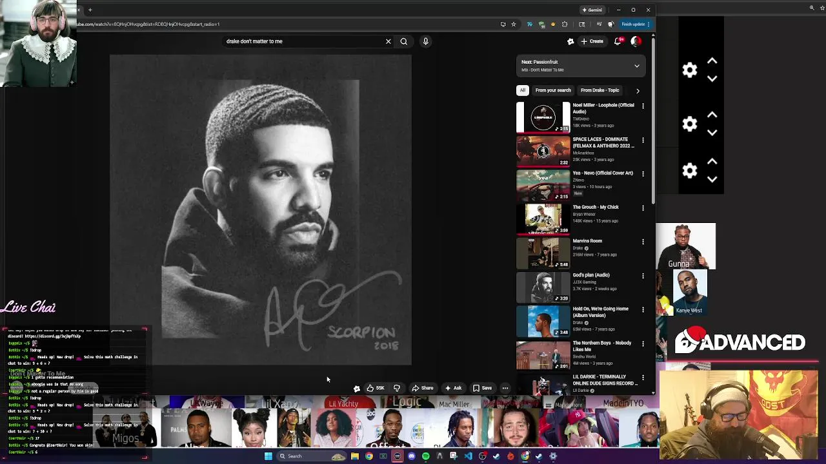Click the Create button on YouTube
Image resolution: width=826 pixels, height=464 pixels.
pyautogui.click(x=592, y=41)
